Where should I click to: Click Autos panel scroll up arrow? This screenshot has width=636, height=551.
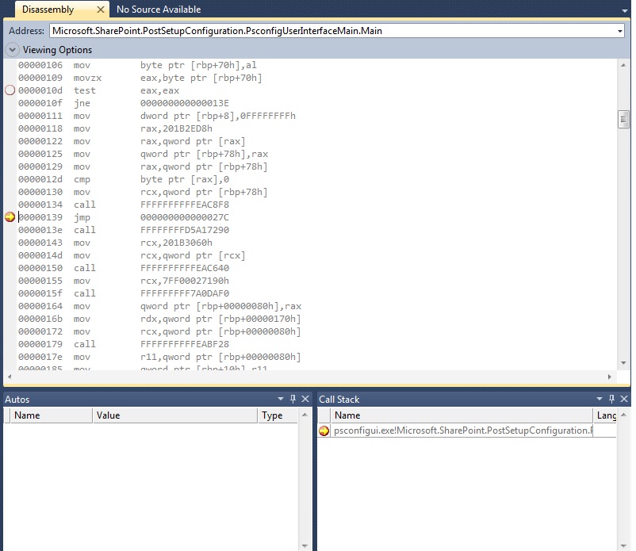coord(305,415)
